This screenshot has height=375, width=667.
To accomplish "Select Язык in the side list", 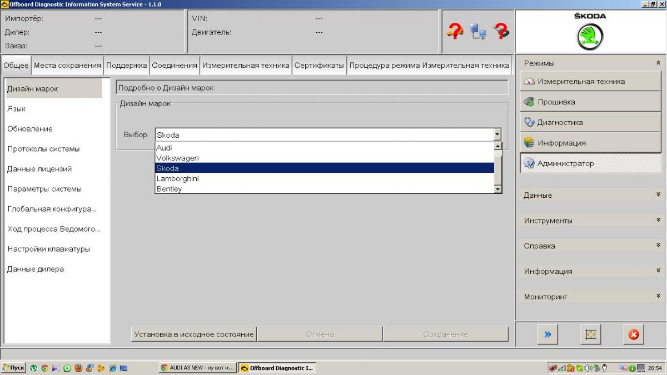I will 53,109.
